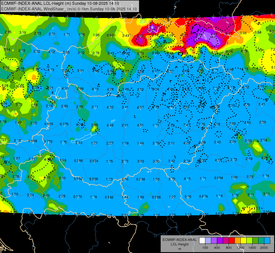Select the map value "0.562"
Viewport: 275px width, 253px height.
[x=78, y=179]
